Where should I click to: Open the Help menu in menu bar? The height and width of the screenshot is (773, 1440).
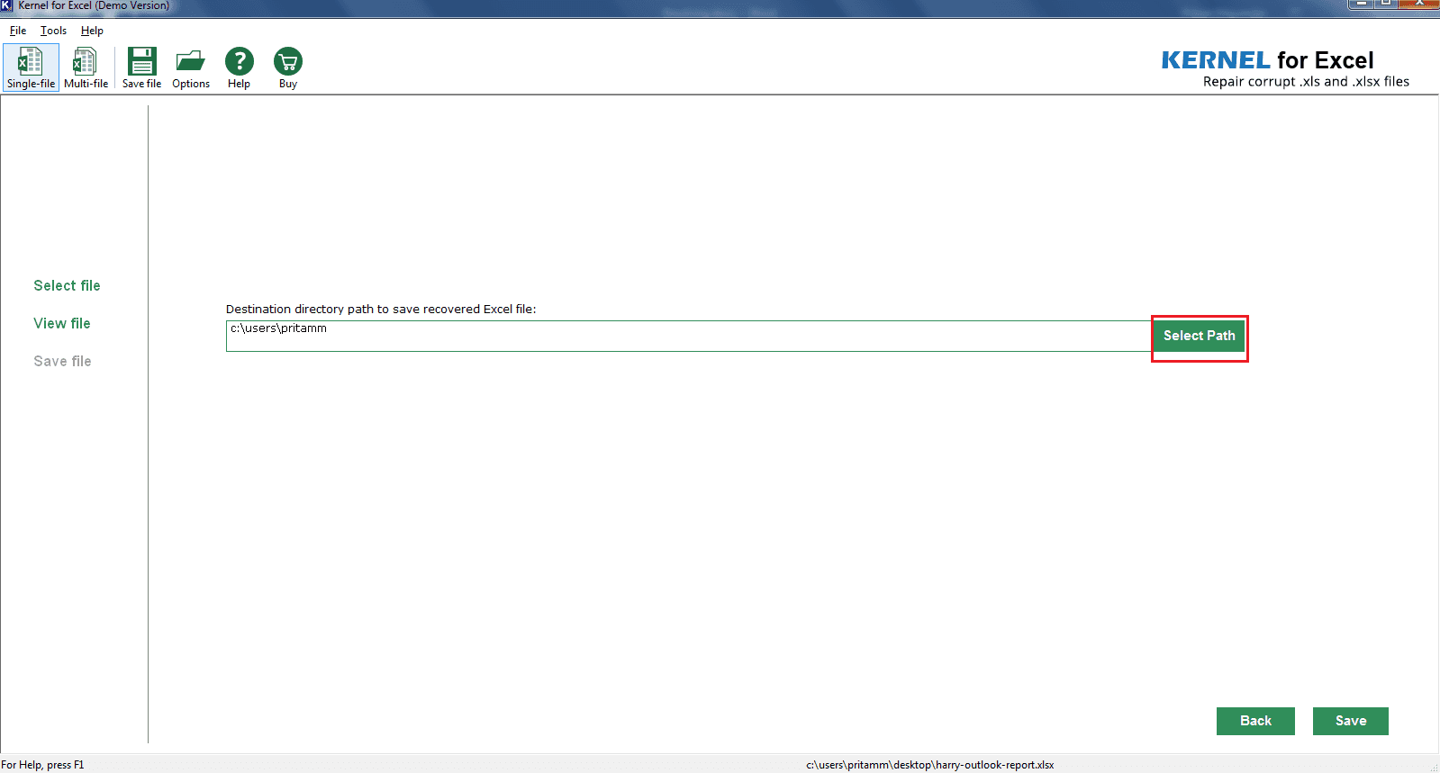(x=92, y=31)
